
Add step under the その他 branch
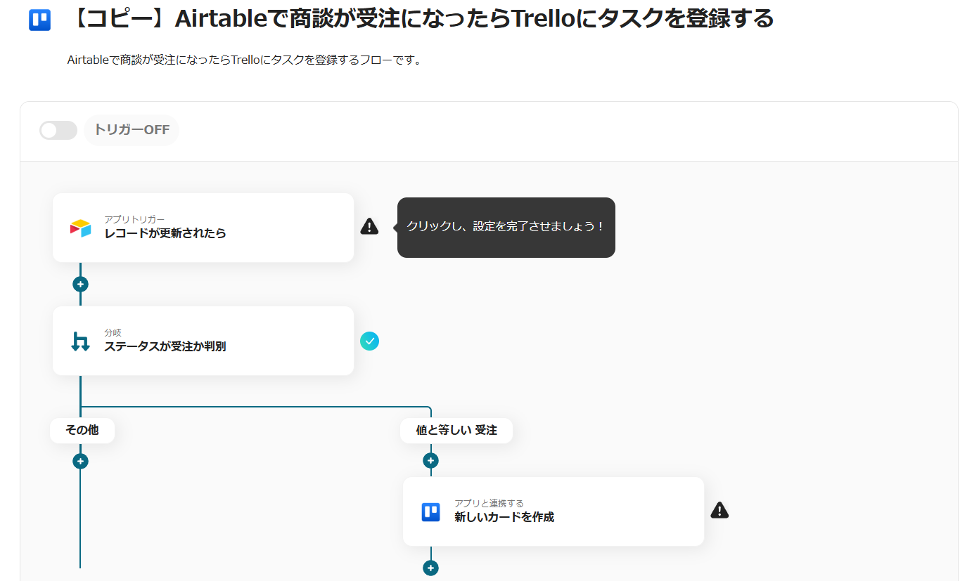coord(80,461)
